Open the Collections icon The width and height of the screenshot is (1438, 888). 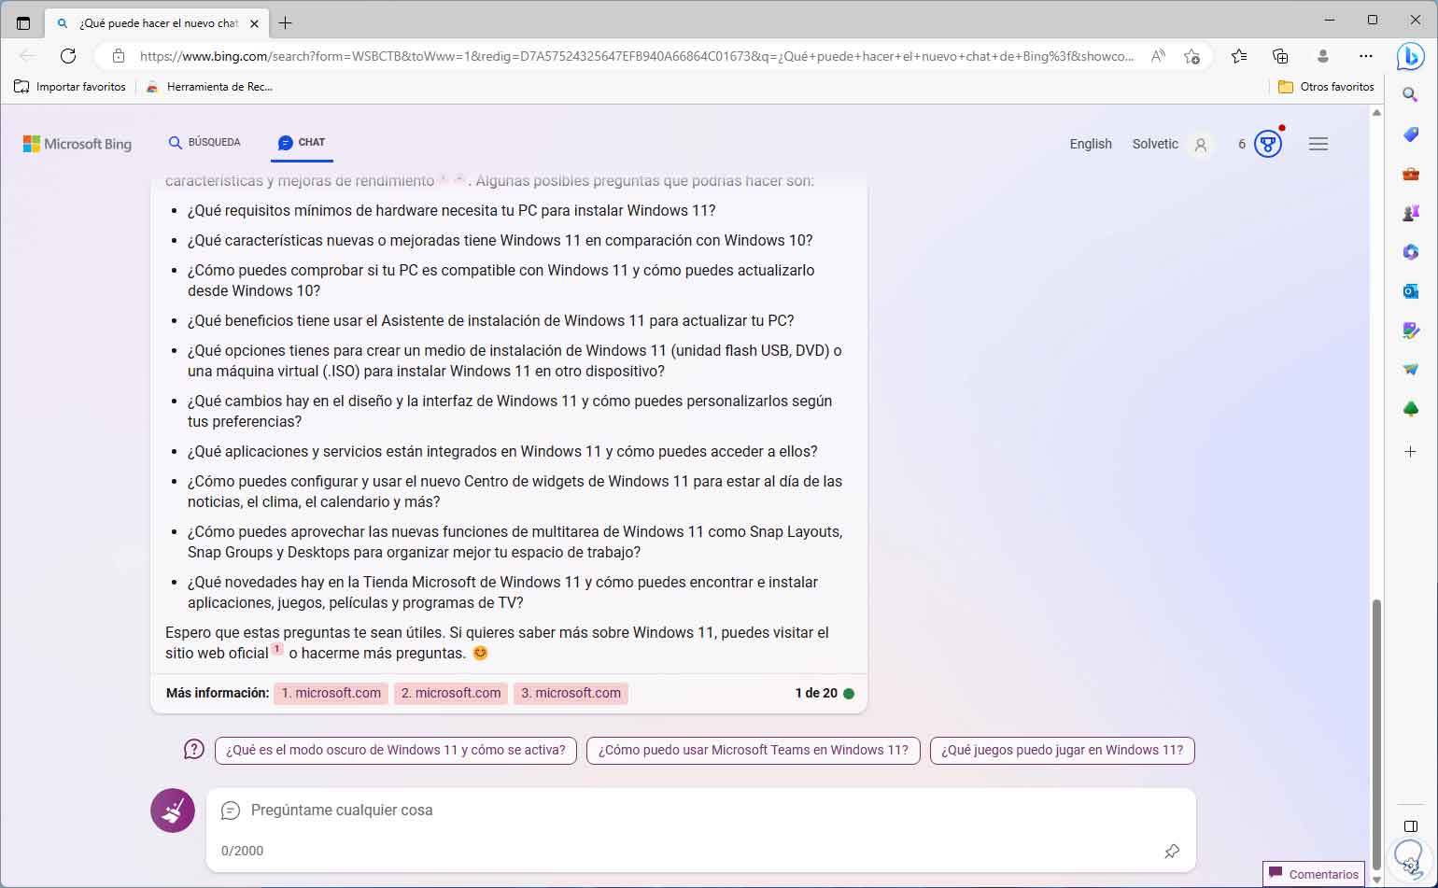coord(1280,56)
